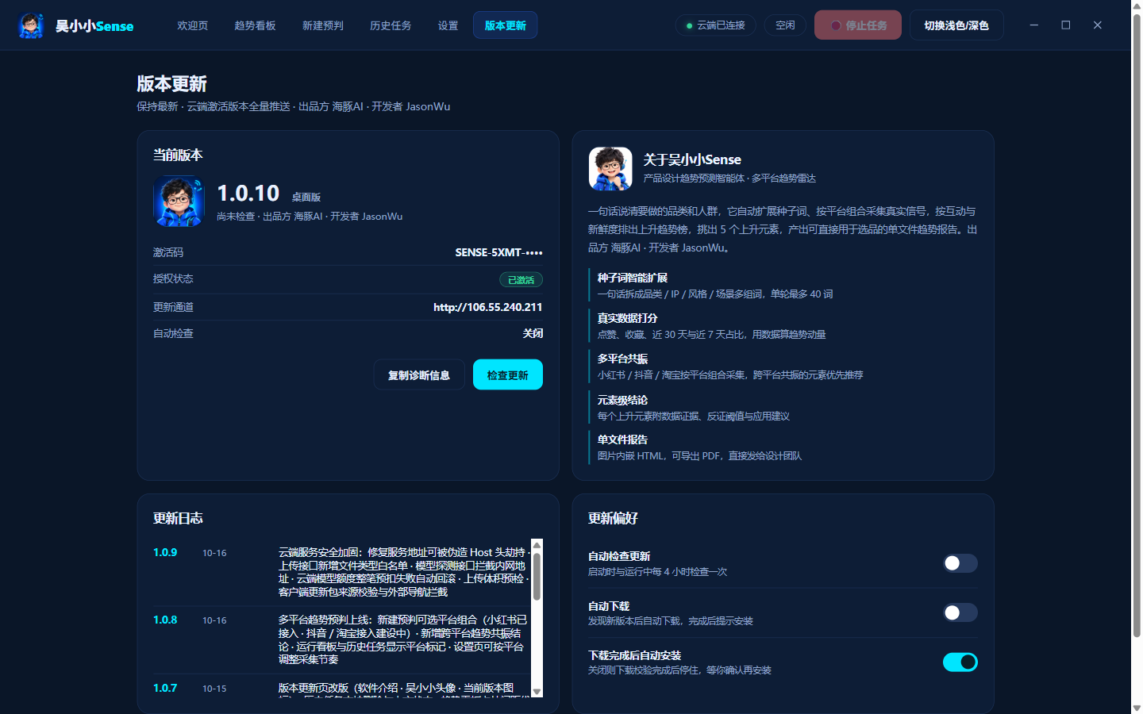Viewport: 1143px width, 714px height.
Task: Click the avatar beside 关于吴小小Sense
Action: pyautogui.click(x=610, y=168)
